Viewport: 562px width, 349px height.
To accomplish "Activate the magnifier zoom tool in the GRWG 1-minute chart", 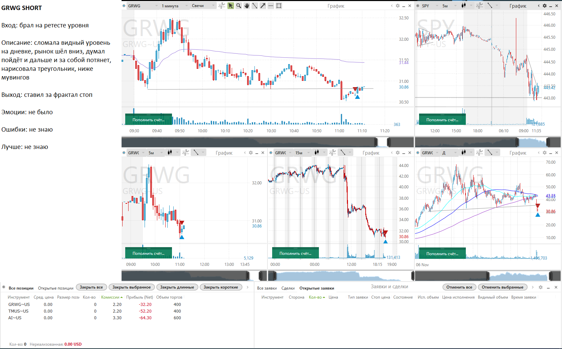I will point(239,6).
